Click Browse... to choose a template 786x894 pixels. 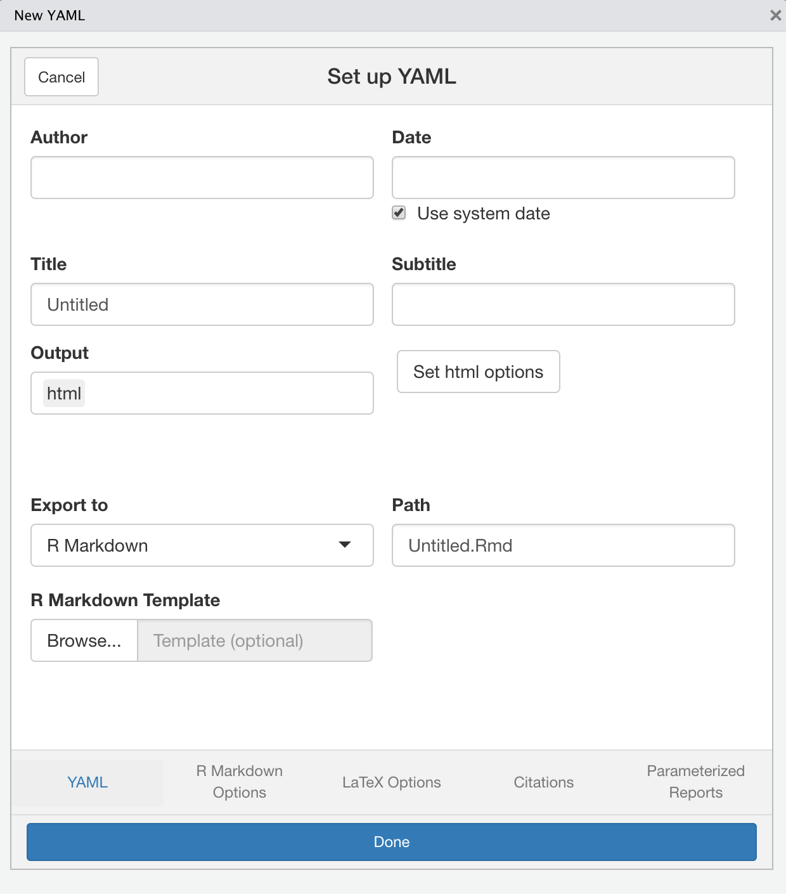tap(84, 640)
